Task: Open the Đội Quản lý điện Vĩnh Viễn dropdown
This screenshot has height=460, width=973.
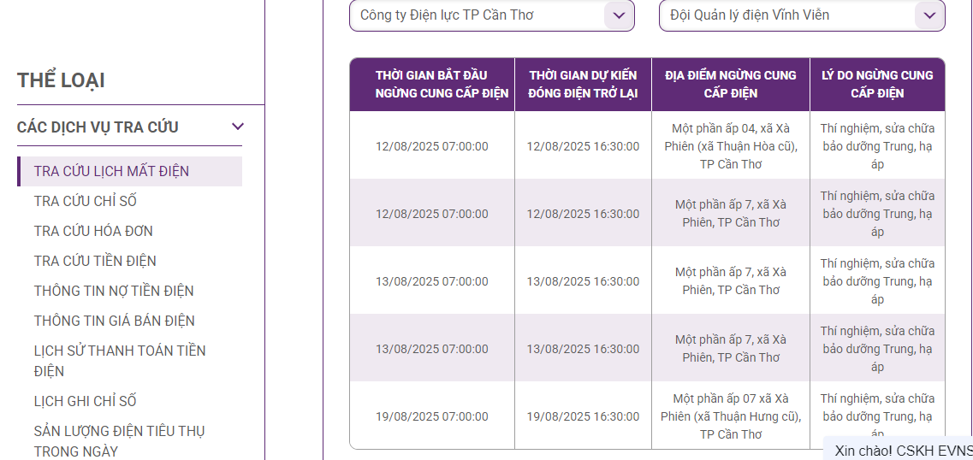Action: [802, 15]
